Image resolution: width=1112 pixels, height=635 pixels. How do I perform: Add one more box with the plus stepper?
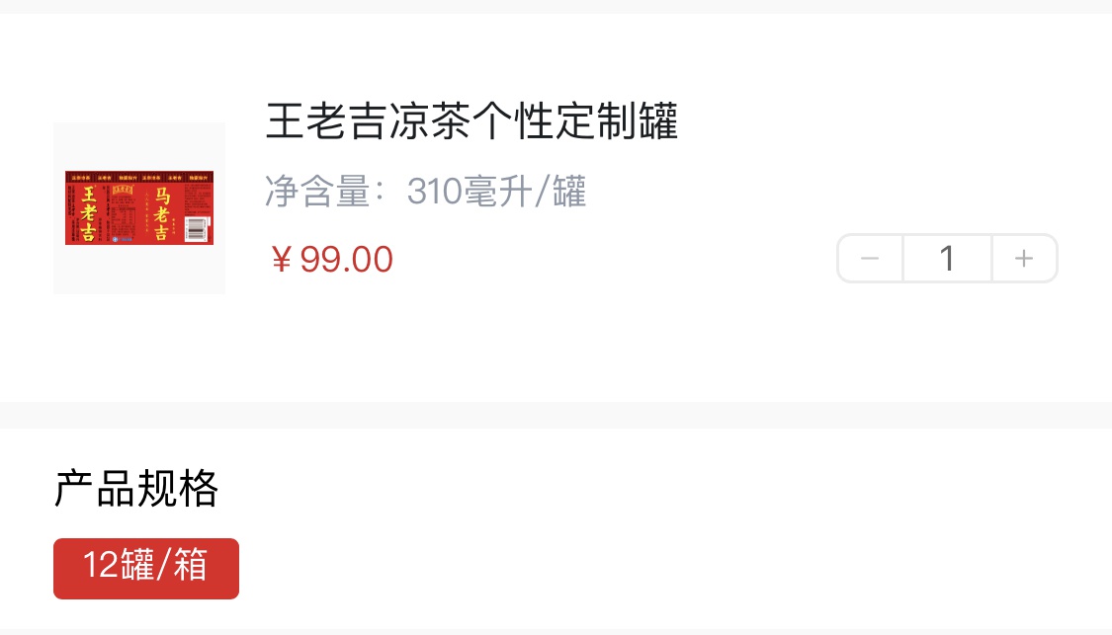point(1024,259)
